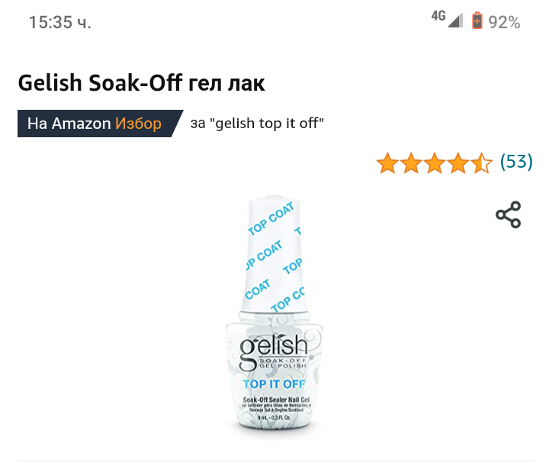Click the fourth rating star
549x472 pixels.
tap(458, 162)
